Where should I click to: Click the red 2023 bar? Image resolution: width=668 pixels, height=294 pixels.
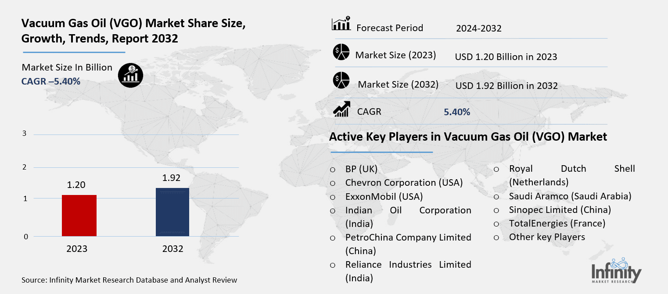tap(79, 216)
